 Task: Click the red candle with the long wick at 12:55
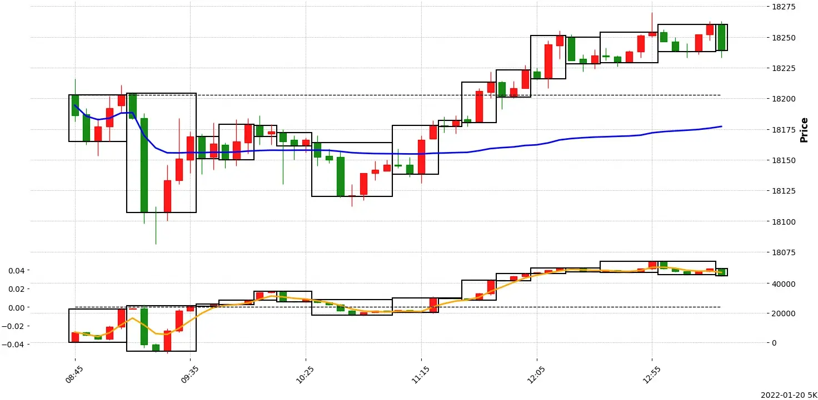pos(652,33)
